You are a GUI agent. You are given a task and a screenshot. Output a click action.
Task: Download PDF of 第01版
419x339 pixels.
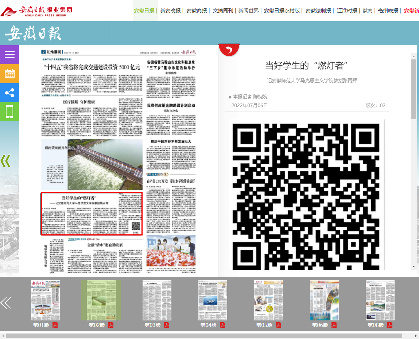55,325
